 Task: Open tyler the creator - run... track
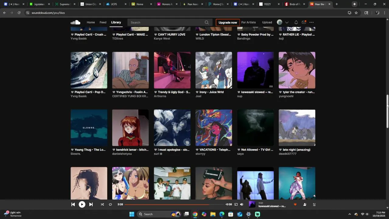(x=299, y=92)
